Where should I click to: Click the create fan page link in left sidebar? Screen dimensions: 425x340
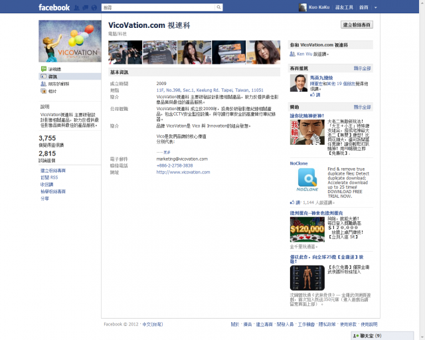pyautogui.click(x=53, y=171)
